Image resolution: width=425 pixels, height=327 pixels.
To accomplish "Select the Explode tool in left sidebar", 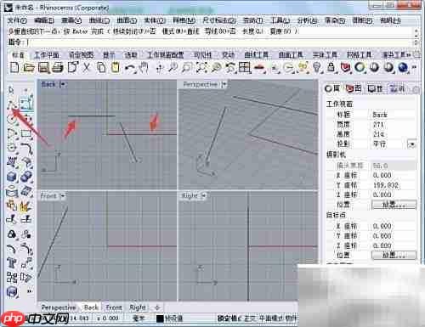I will [25, 206].
